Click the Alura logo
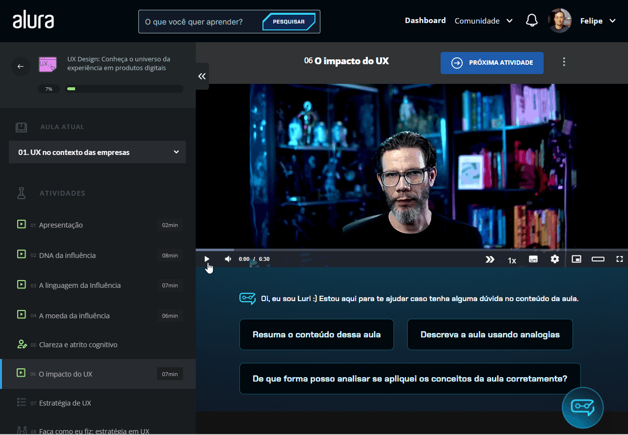Image resolution: width=628 pixels, height=435 pixels. (33, 20)
